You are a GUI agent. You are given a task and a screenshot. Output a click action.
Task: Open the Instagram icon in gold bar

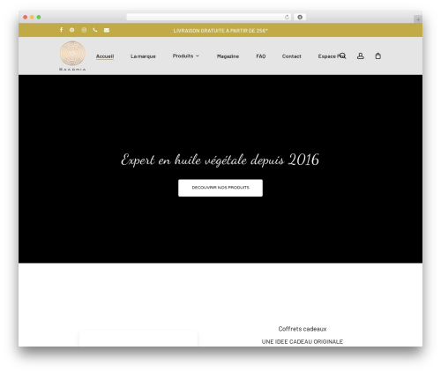pyautogui.click(x=84, y=30)
